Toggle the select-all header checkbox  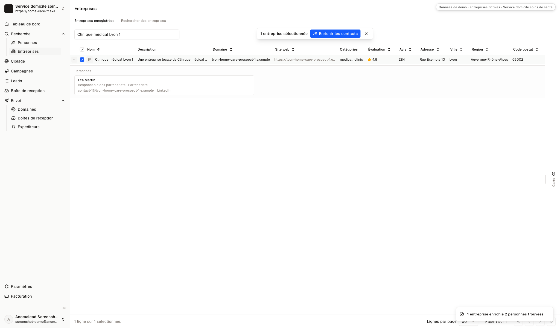(x=82, y=49)
